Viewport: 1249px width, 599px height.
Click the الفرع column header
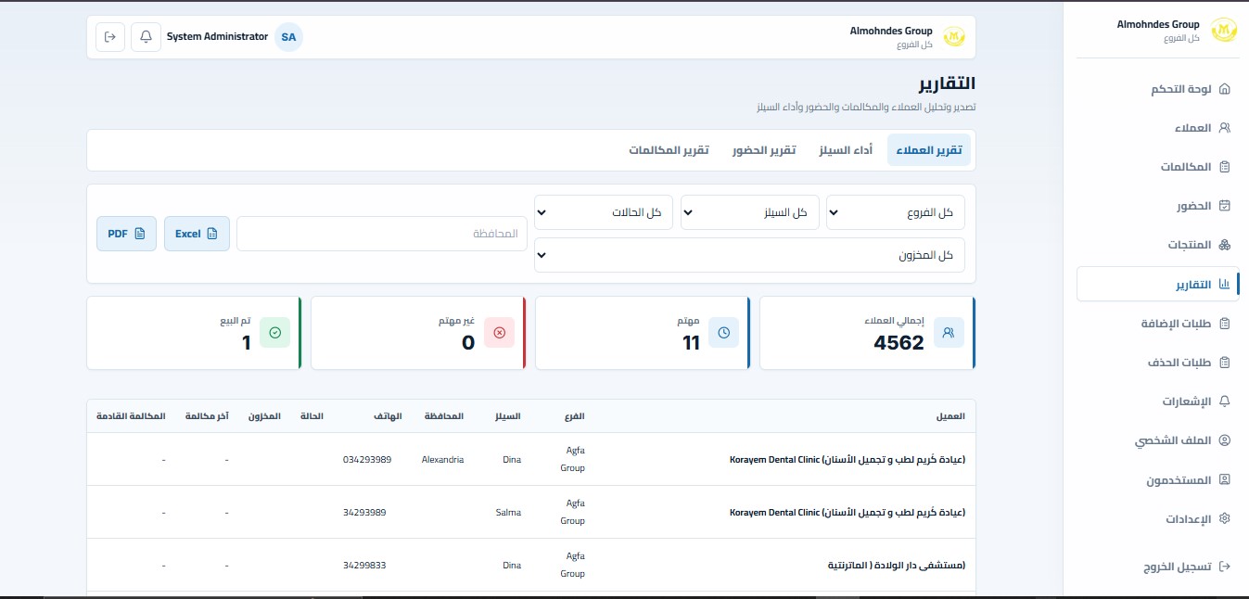(575, 416)
